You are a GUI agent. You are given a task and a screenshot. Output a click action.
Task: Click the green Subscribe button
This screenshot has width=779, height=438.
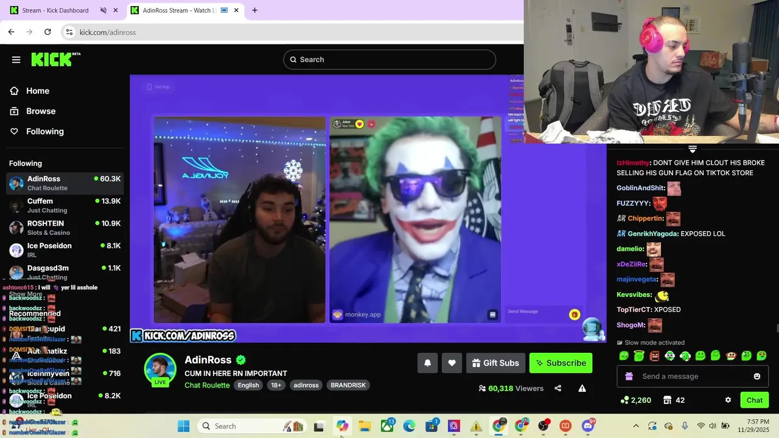tap(561, 363)
